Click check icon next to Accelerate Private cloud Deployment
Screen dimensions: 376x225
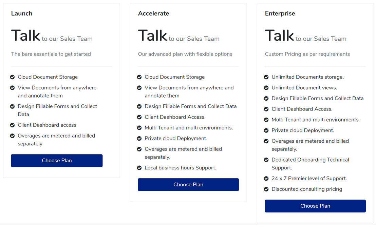(x=139, y=139)
